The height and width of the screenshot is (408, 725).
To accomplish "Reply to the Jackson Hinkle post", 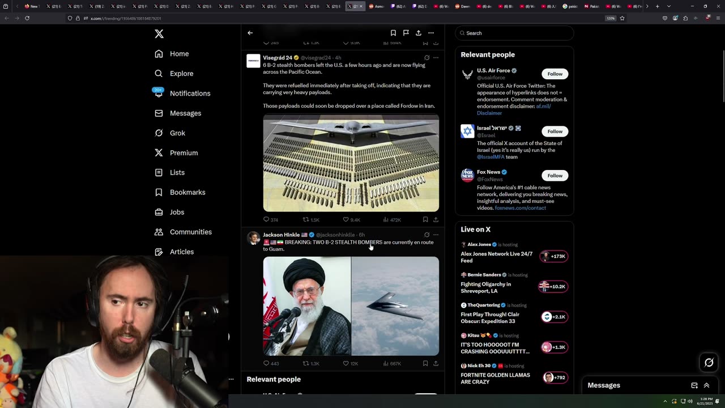I will tap(266, 364).
